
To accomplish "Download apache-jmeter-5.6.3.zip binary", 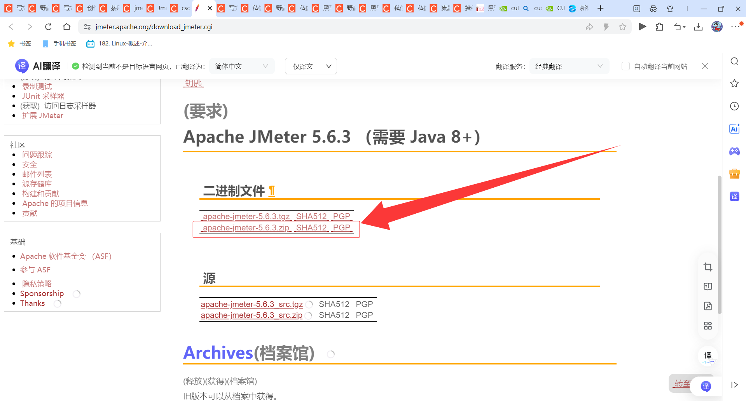I will pyautogui.click(x=246, y=228).
